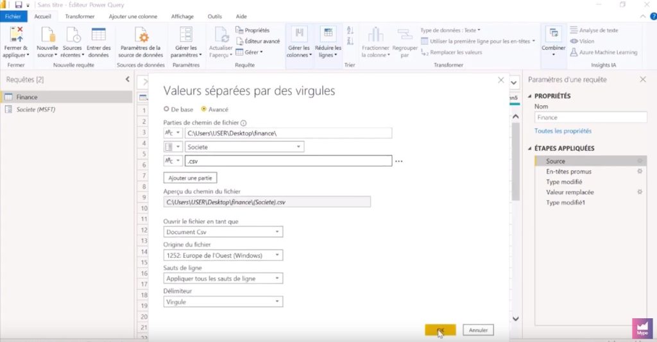Confirm with the OK button

click(440, 330)
